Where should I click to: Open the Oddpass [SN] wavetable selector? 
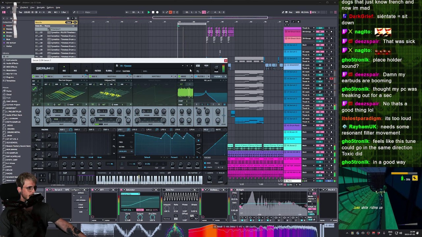[110, 80]
